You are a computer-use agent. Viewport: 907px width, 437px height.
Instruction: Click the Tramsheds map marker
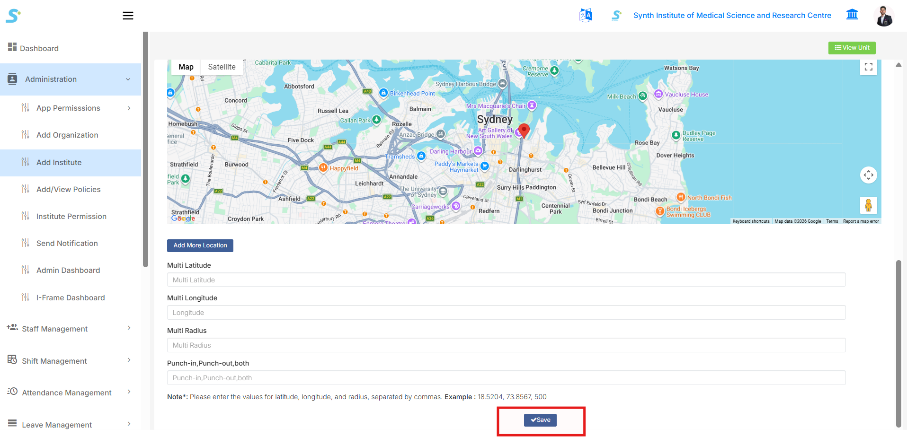point(421,156)
